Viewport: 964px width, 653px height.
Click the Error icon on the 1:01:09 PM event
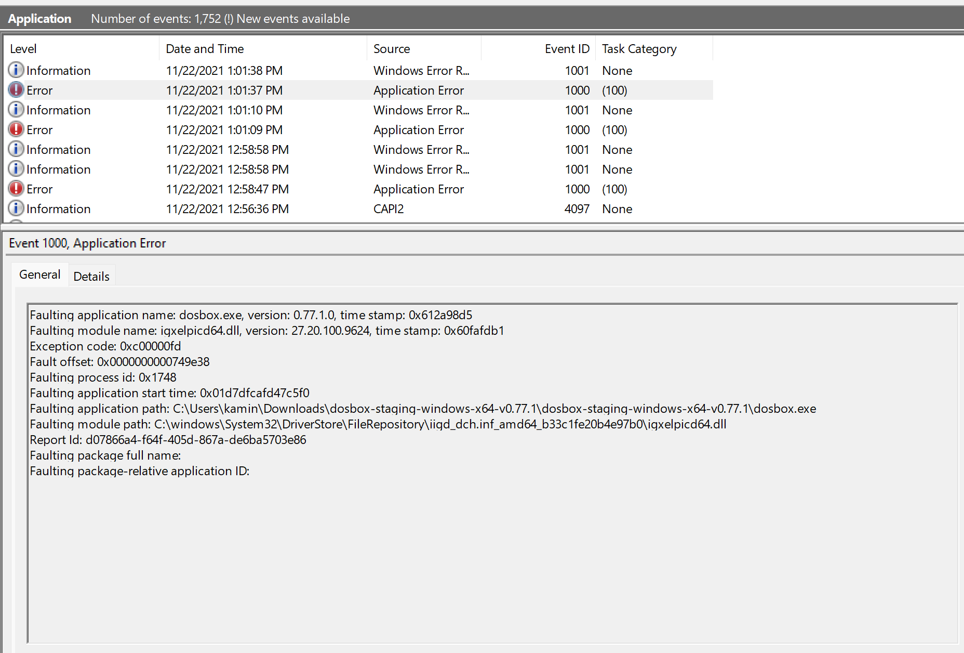[16, 129]
